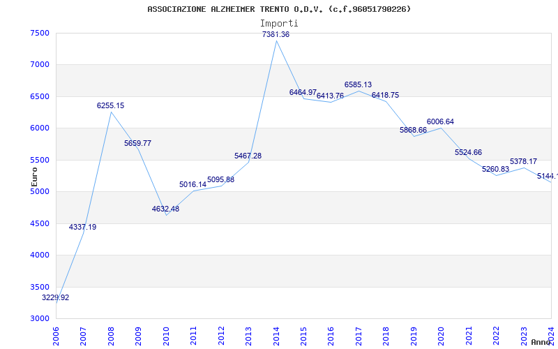The width and height of the screenshot is (558, 349).
Task: Select the 6418.75 data label
Action: pyautogui.click(x=386, y=96)
